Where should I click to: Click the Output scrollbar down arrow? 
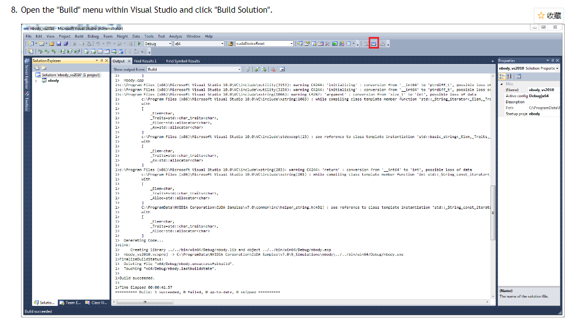[x=493, y=296]
